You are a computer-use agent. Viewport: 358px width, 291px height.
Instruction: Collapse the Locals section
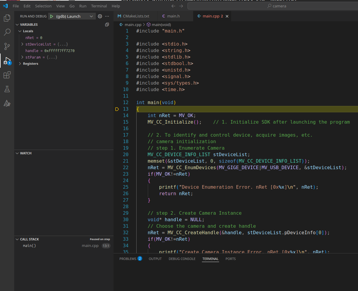tap(20, 31)
